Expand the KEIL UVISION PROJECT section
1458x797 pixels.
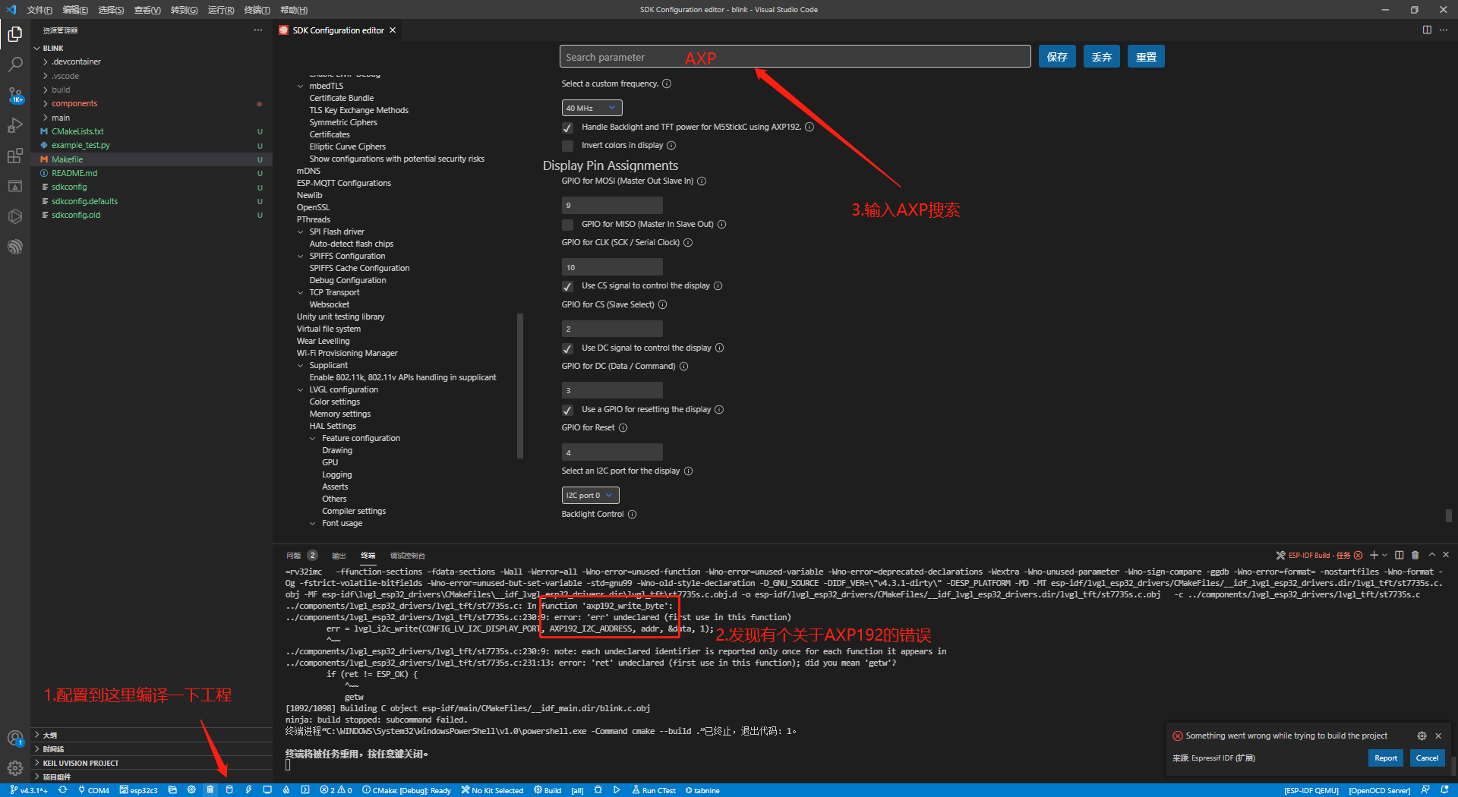80,763
